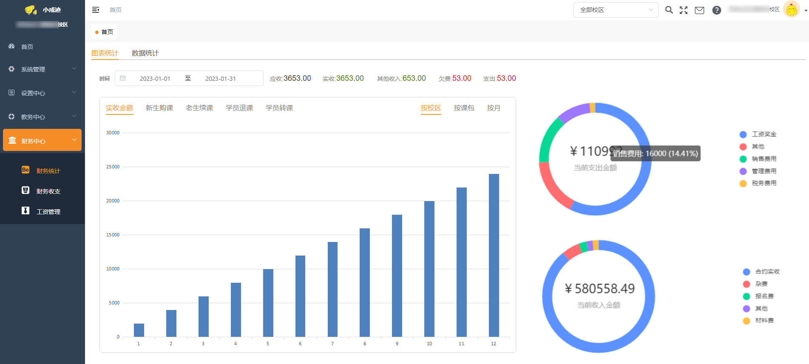The height and width of the screenshot is (364, 809).
Task: Select the 新生购课 chart tab
Action: [x=159, y=108]
